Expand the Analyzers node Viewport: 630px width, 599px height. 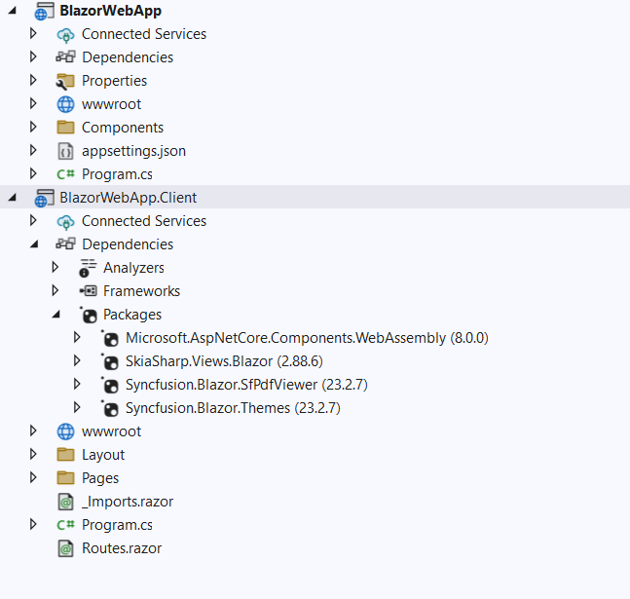tap(56, 267)
